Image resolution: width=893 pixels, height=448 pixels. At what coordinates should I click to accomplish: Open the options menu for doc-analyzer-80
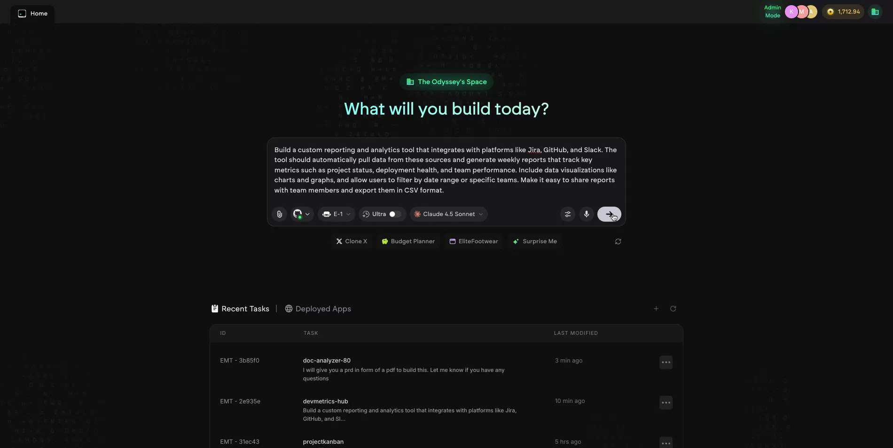point(666,362)
